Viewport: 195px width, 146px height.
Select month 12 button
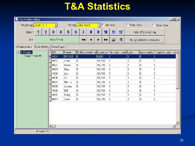(121, 32)
